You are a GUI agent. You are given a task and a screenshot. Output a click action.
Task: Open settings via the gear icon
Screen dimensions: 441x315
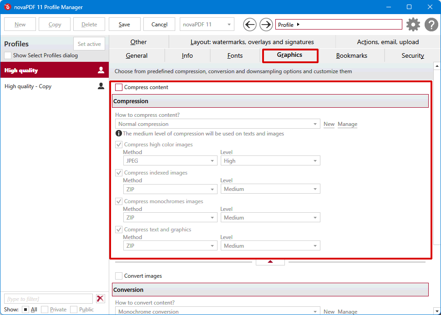pos(413,25)
